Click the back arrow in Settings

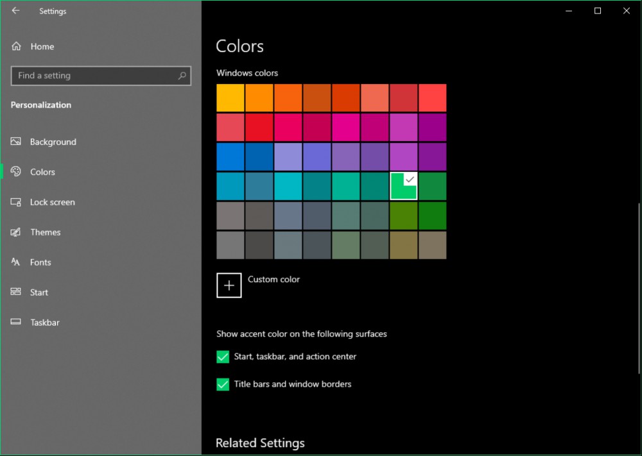(15, 11)
